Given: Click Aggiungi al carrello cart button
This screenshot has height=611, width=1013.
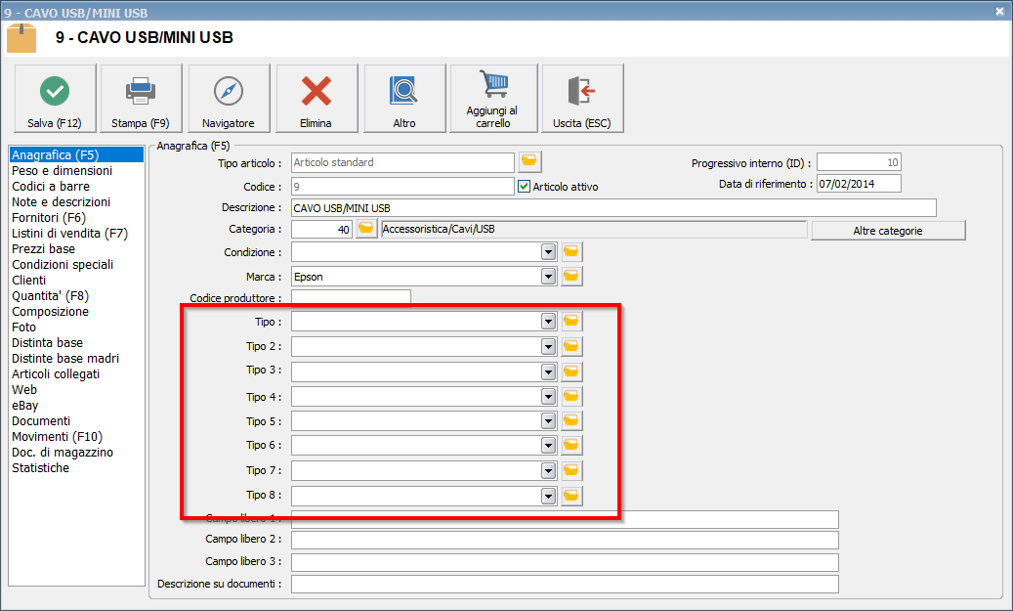Looking at the screenshot, I should point(493,99).
